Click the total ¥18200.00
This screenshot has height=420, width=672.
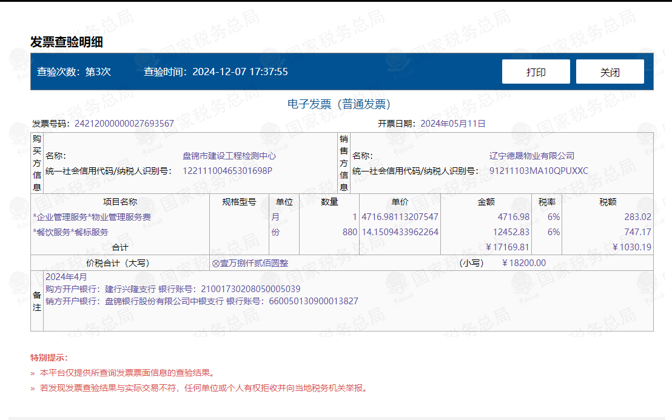[524, 263]
